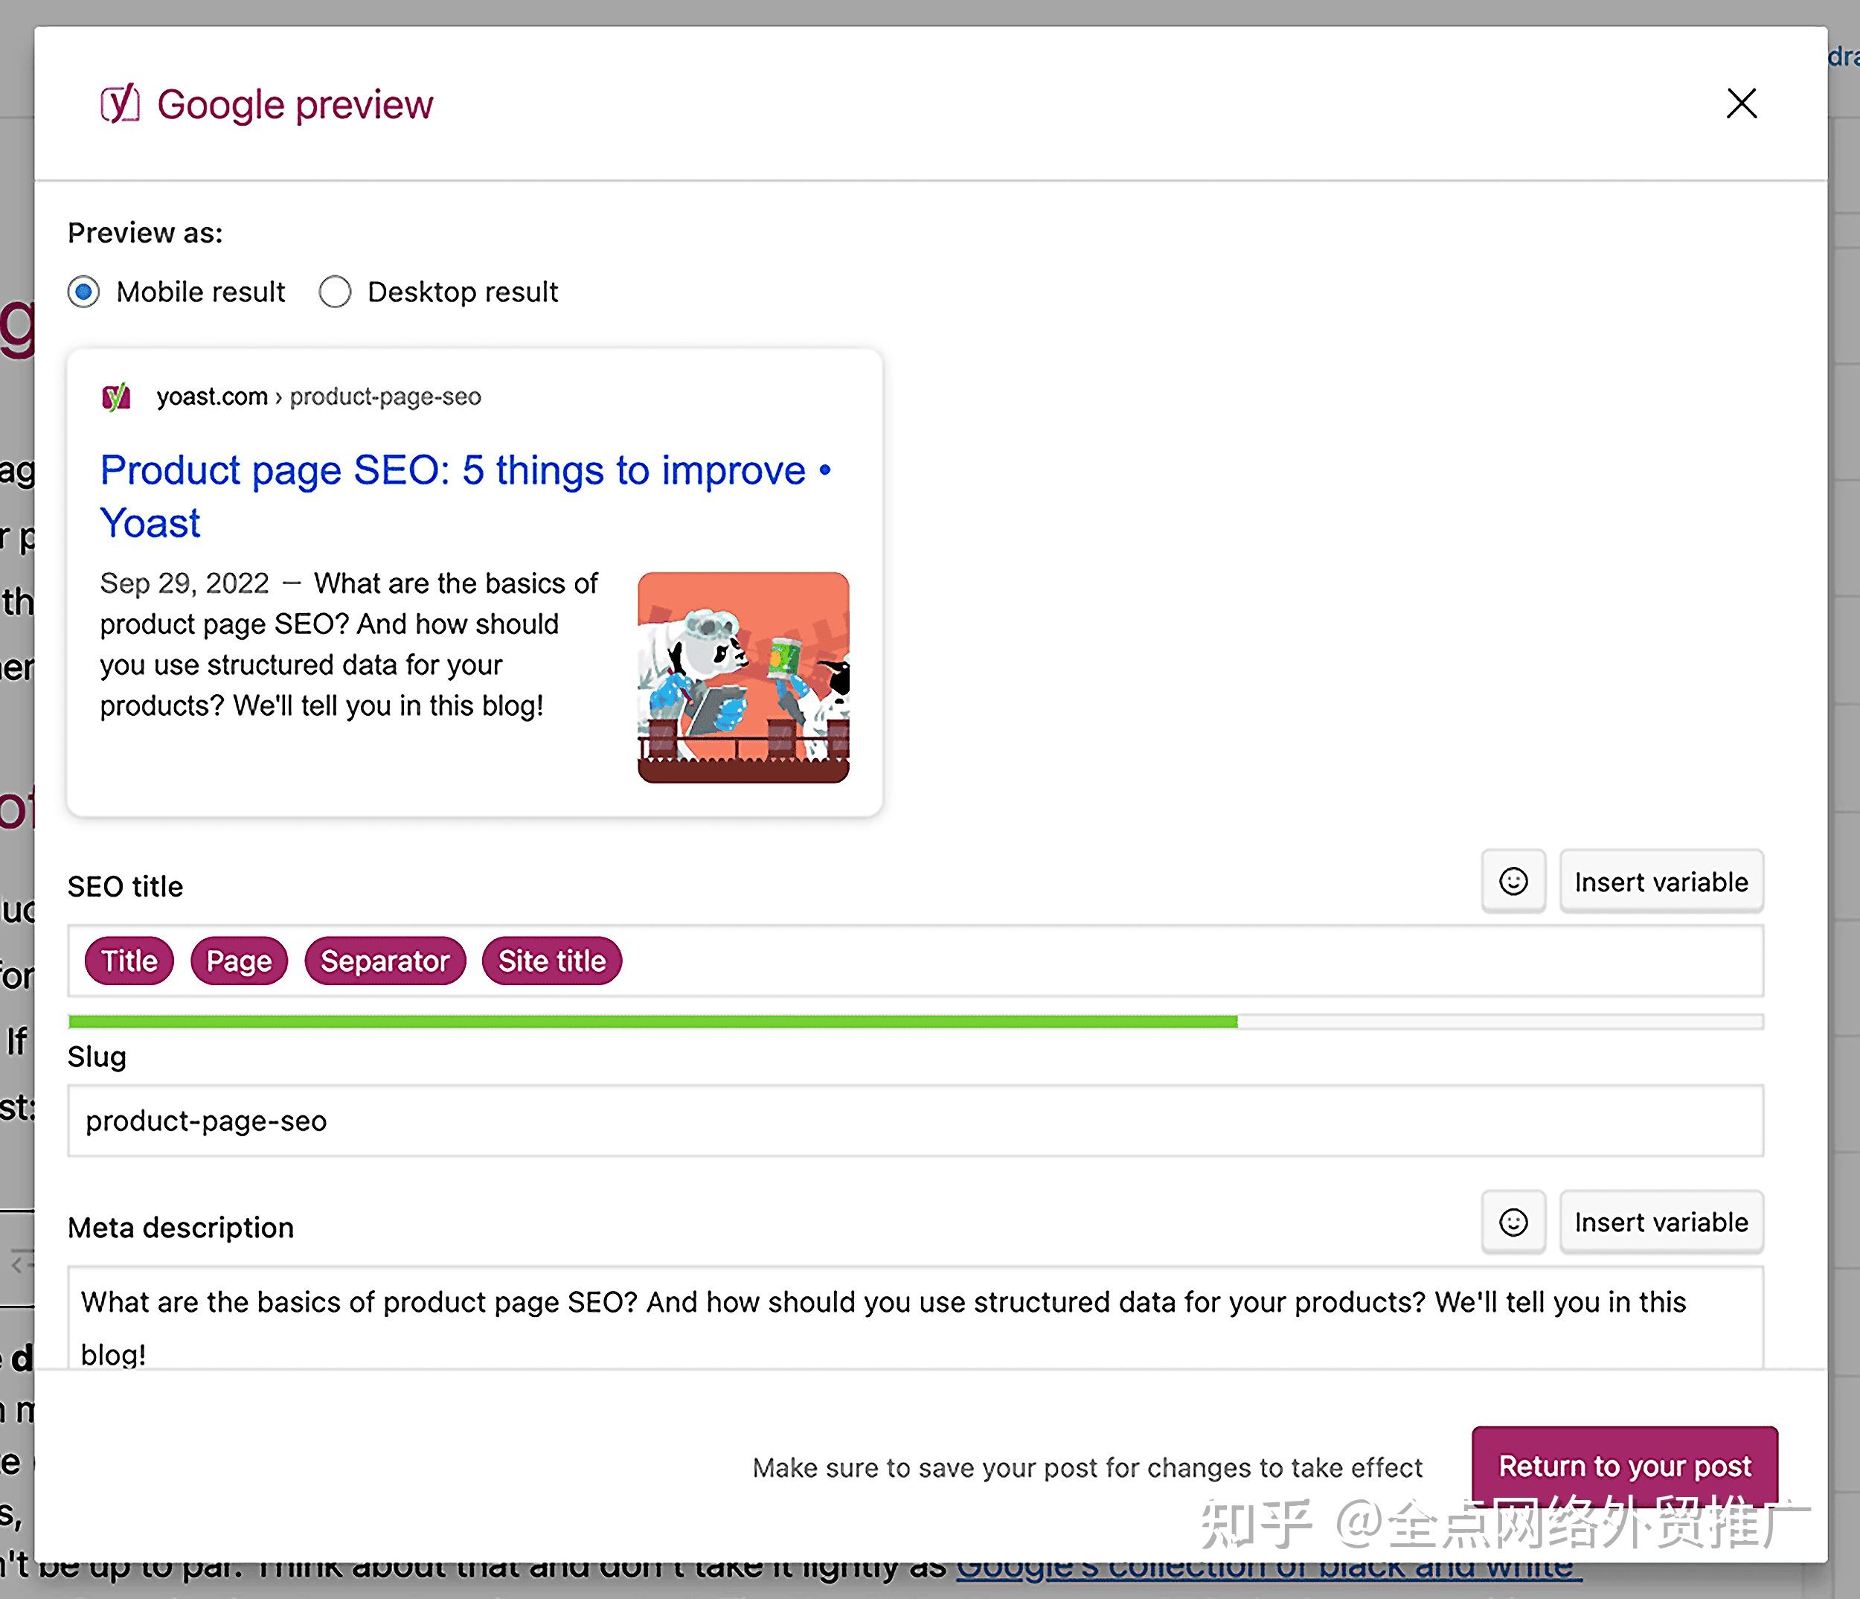Click the Google preview heading text
Viewport: 1860px width, 1599px height.
[295, 104]
